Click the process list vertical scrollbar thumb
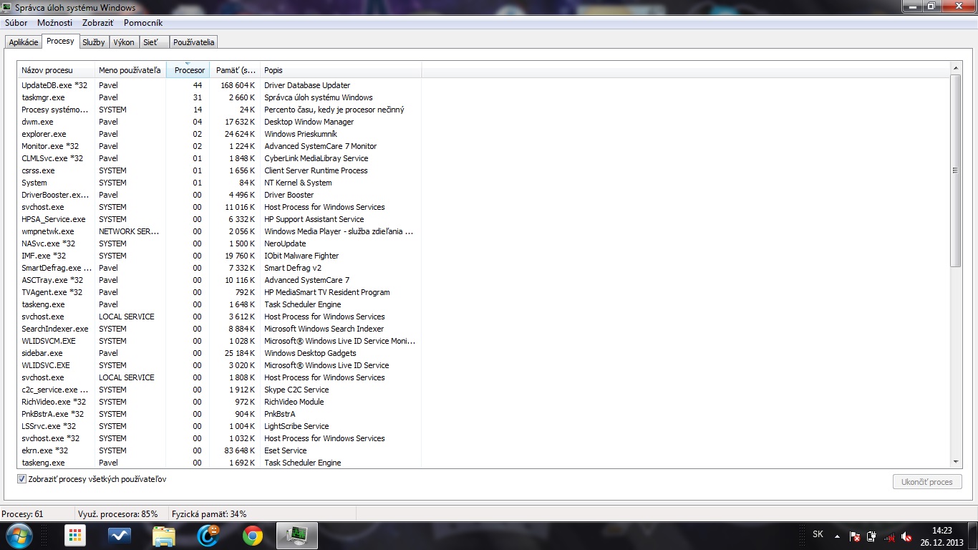 coord(956,170)
